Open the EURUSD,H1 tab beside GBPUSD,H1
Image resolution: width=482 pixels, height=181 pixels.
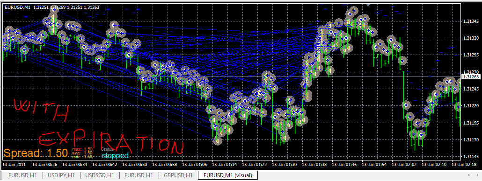coord(139,175)
